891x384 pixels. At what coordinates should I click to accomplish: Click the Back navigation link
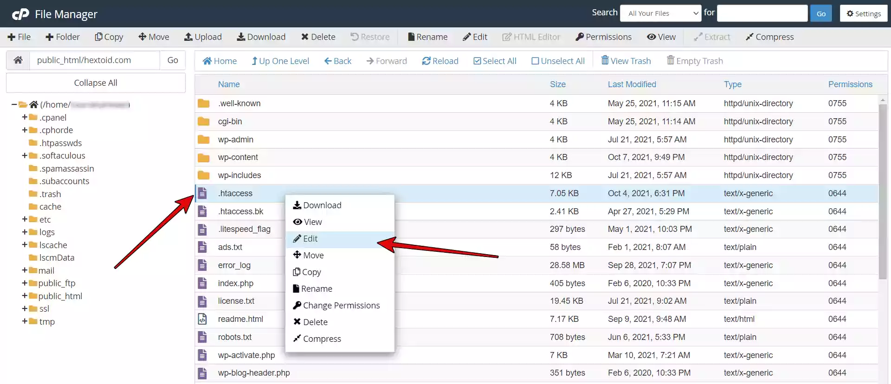tap(338, 61)
